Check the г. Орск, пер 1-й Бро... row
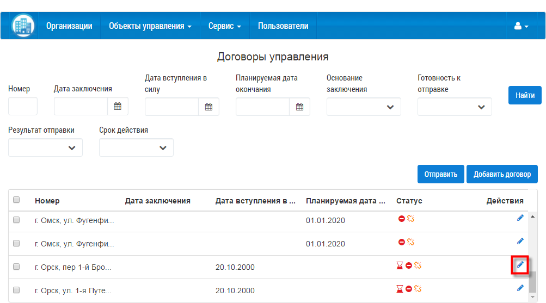The height and width of the screenshot is (303, 546). pos(16,267)
